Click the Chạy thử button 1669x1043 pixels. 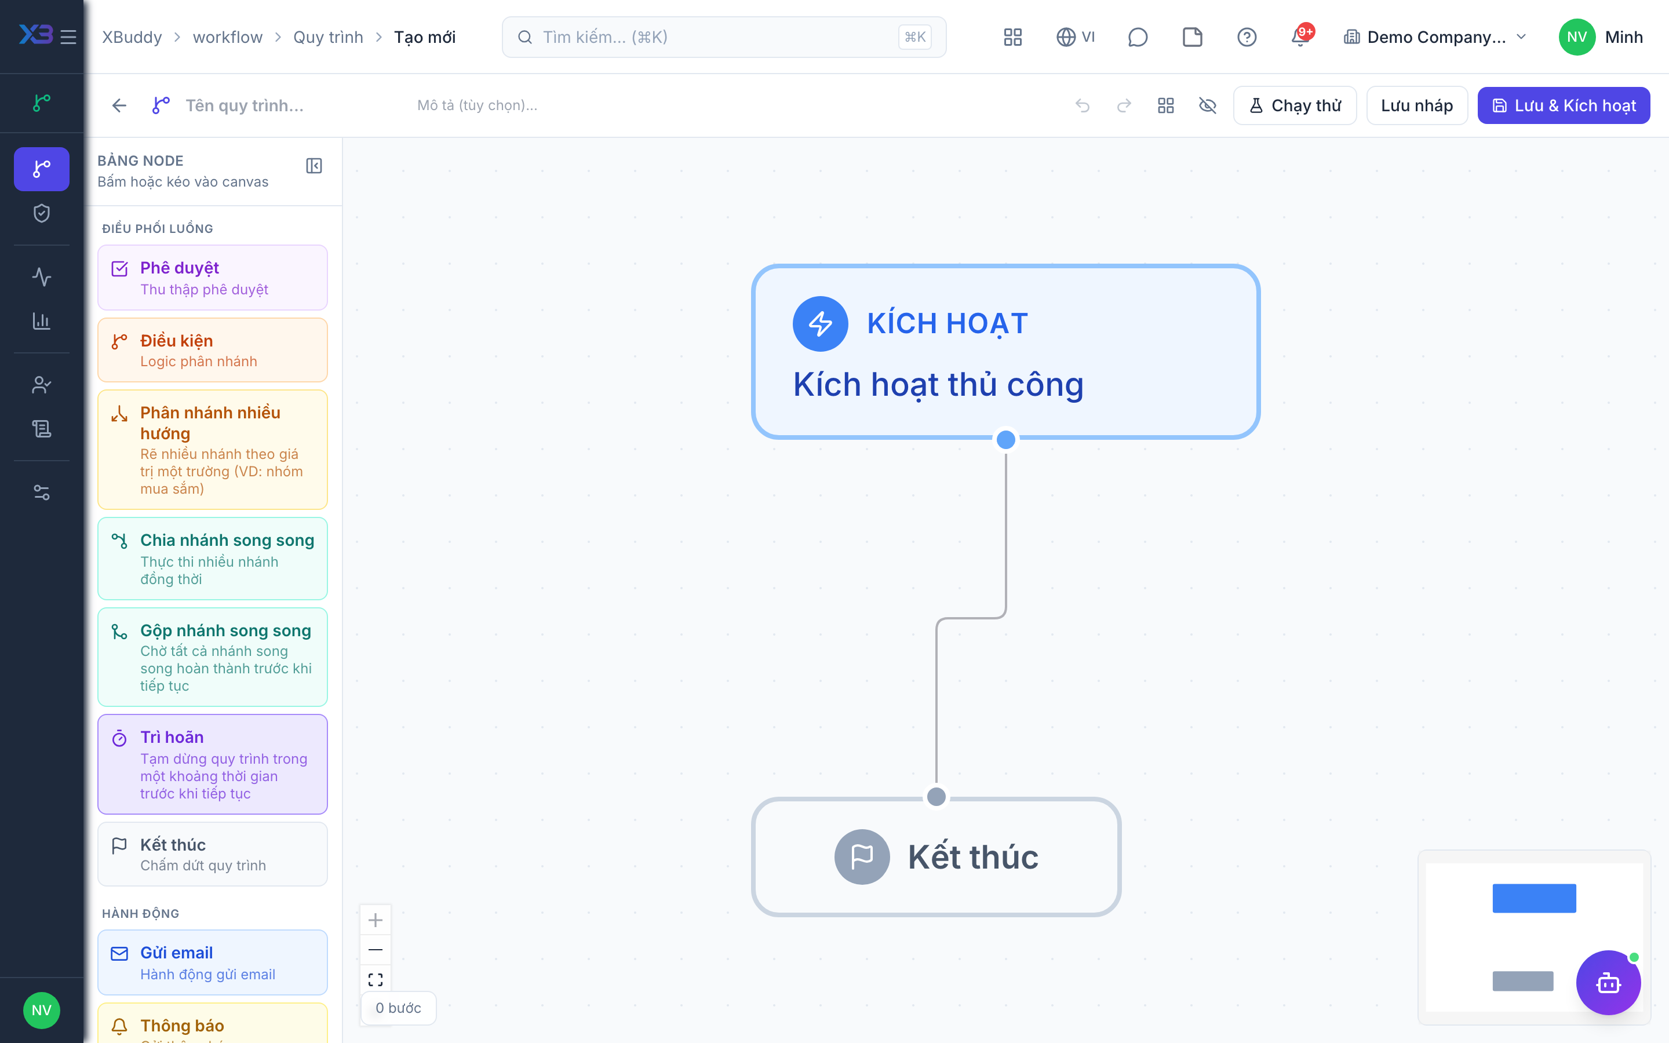point(1295,105)
